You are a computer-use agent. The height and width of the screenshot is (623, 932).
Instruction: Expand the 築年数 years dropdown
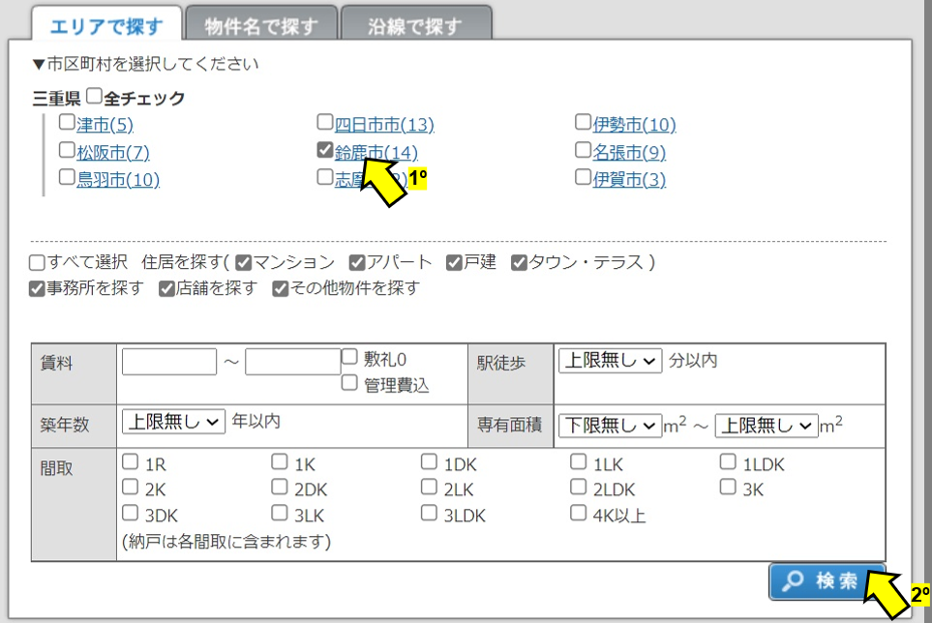click(173, 421)
